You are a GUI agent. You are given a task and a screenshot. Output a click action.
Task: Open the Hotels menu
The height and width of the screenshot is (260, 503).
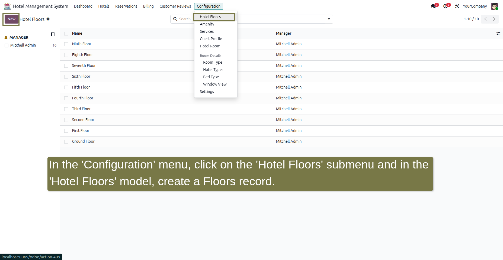coord(104,6)
